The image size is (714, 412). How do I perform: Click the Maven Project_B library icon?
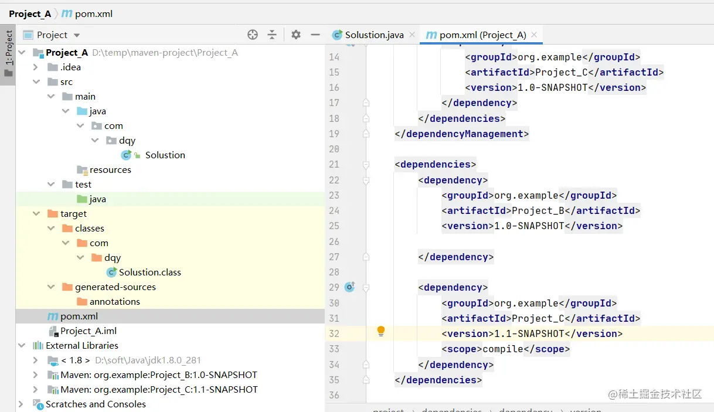point(52,374)
